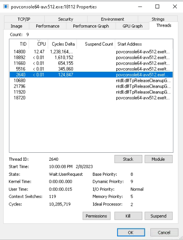
Task: Select thread 10680 with ntdll start address
Action: point(91,81)
